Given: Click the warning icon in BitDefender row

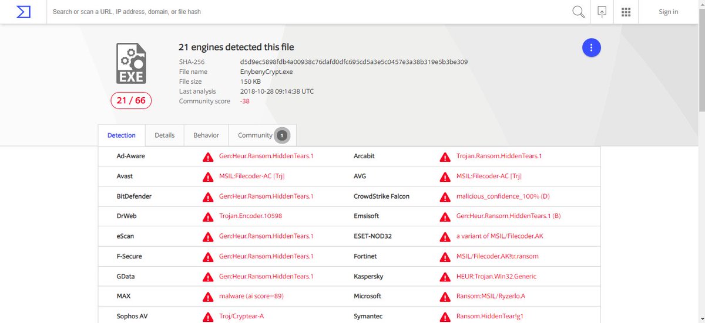Looking at the screenshot, I should coord(208,196).
